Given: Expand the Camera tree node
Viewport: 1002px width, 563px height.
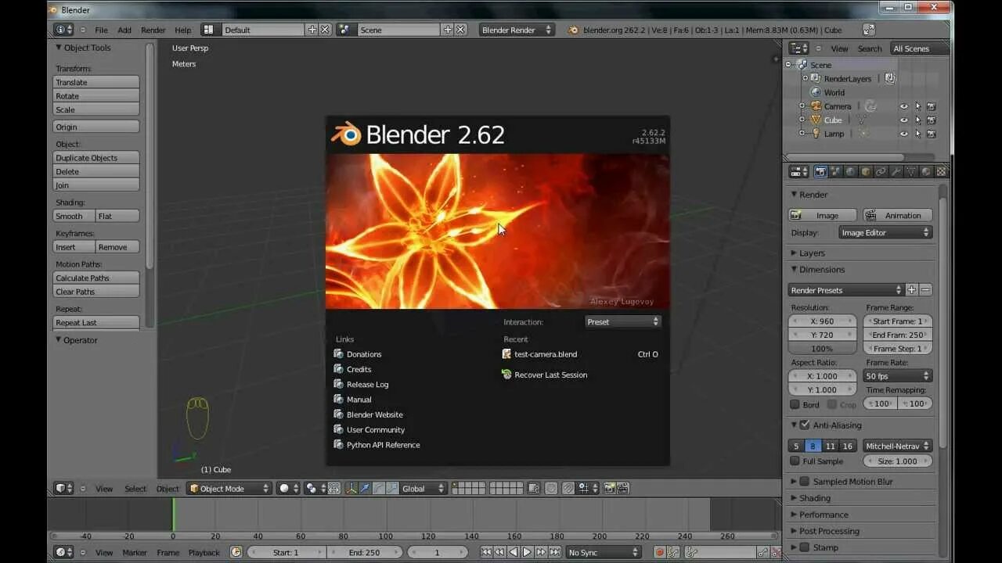Looking at the screenshot, I should pyautogui.click(x=802, y=106).
